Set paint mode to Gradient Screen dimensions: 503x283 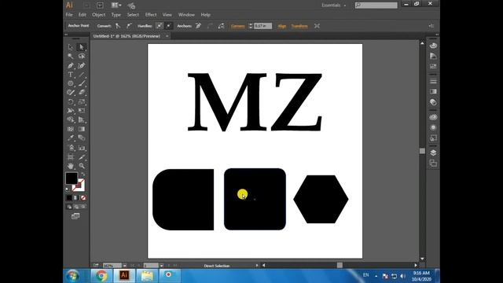click(x=76, y=197)
